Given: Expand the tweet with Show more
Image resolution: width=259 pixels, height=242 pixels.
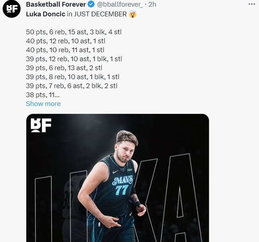Looking at the screenshot, I should pyautogui.click(x=43, y=104).
